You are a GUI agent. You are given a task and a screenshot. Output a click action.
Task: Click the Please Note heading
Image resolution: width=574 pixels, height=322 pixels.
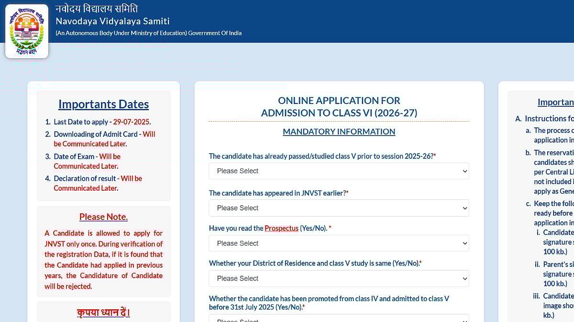pos(103,217)
